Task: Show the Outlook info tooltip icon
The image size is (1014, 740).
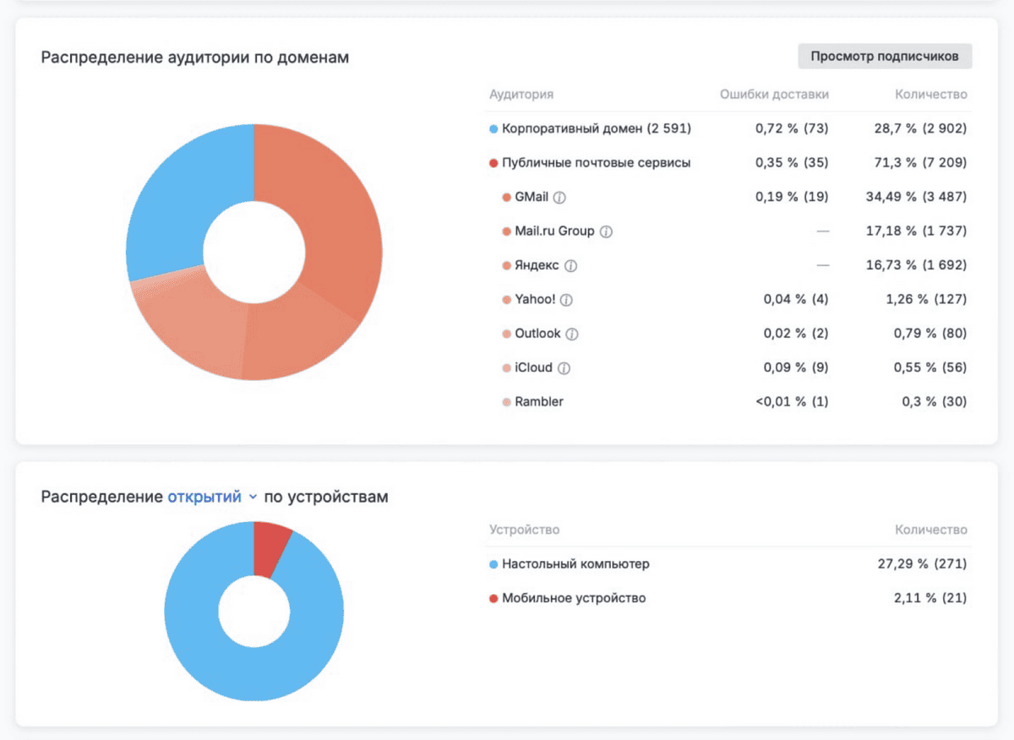Action: pyautogui.click(x=572, y=334)
